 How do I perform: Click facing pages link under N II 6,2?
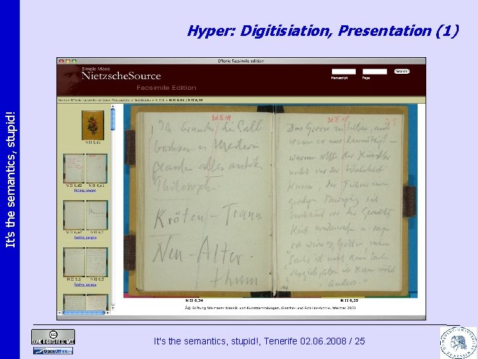point(86,285)
